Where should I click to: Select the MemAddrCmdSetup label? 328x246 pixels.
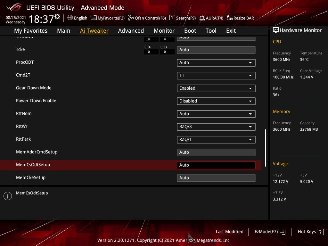pyautogui.click(x=37, y=152)
